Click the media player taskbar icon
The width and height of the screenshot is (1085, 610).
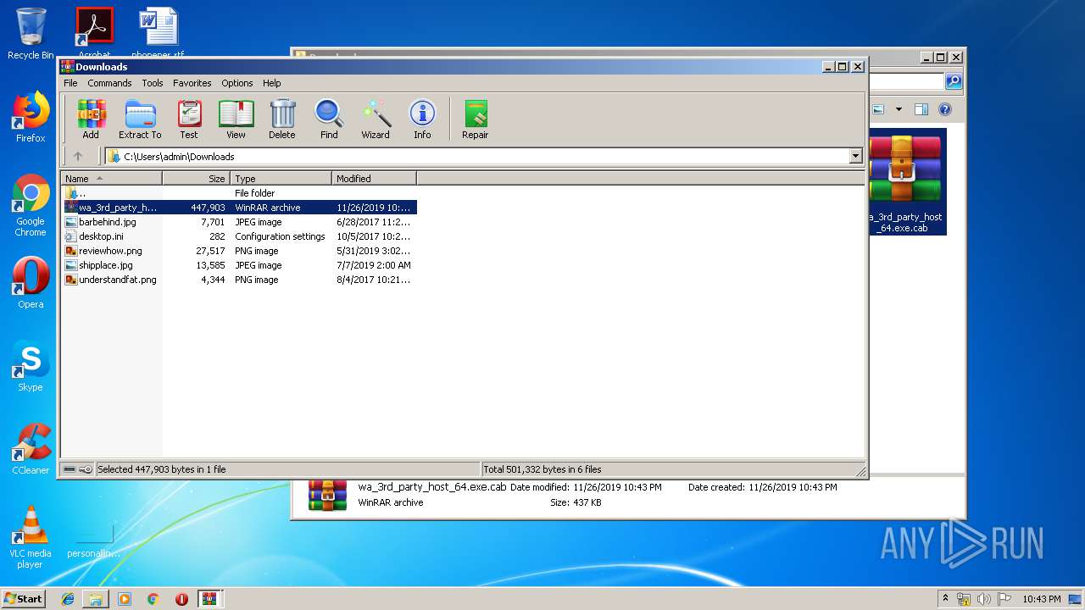[125, 599]
